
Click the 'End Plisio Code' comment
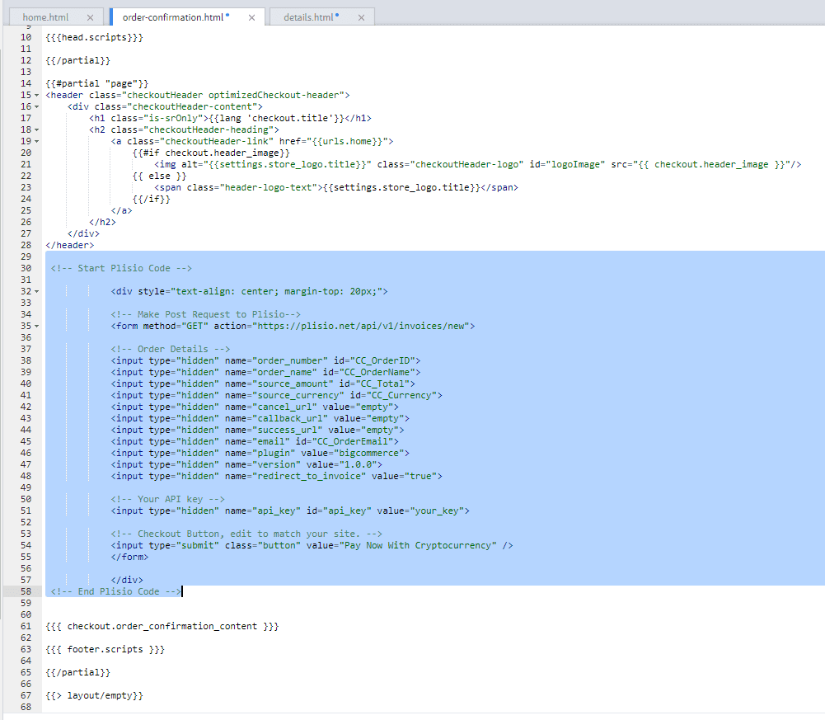tap(115, 591)
